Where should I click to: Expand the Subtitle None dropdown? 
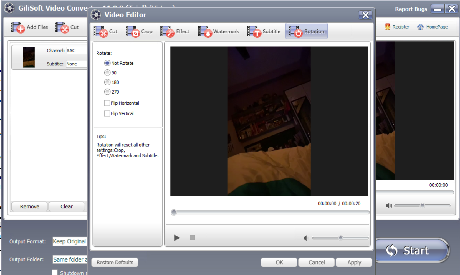coord(76,64)
